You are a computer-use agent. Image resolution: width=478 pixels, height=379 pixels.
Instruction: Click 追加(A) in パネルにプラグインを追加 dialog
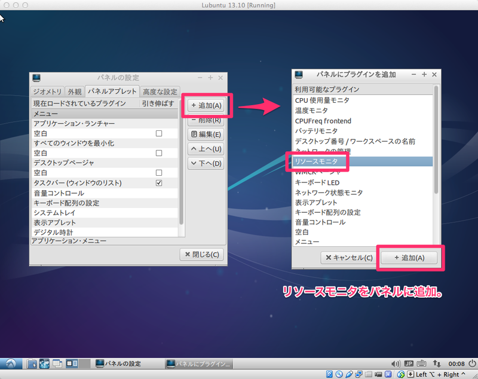[409, 258]
